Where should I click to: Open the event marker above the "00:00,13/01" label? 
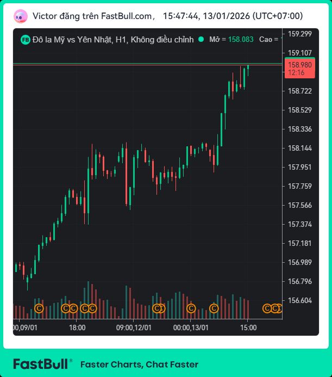[191, 308]
